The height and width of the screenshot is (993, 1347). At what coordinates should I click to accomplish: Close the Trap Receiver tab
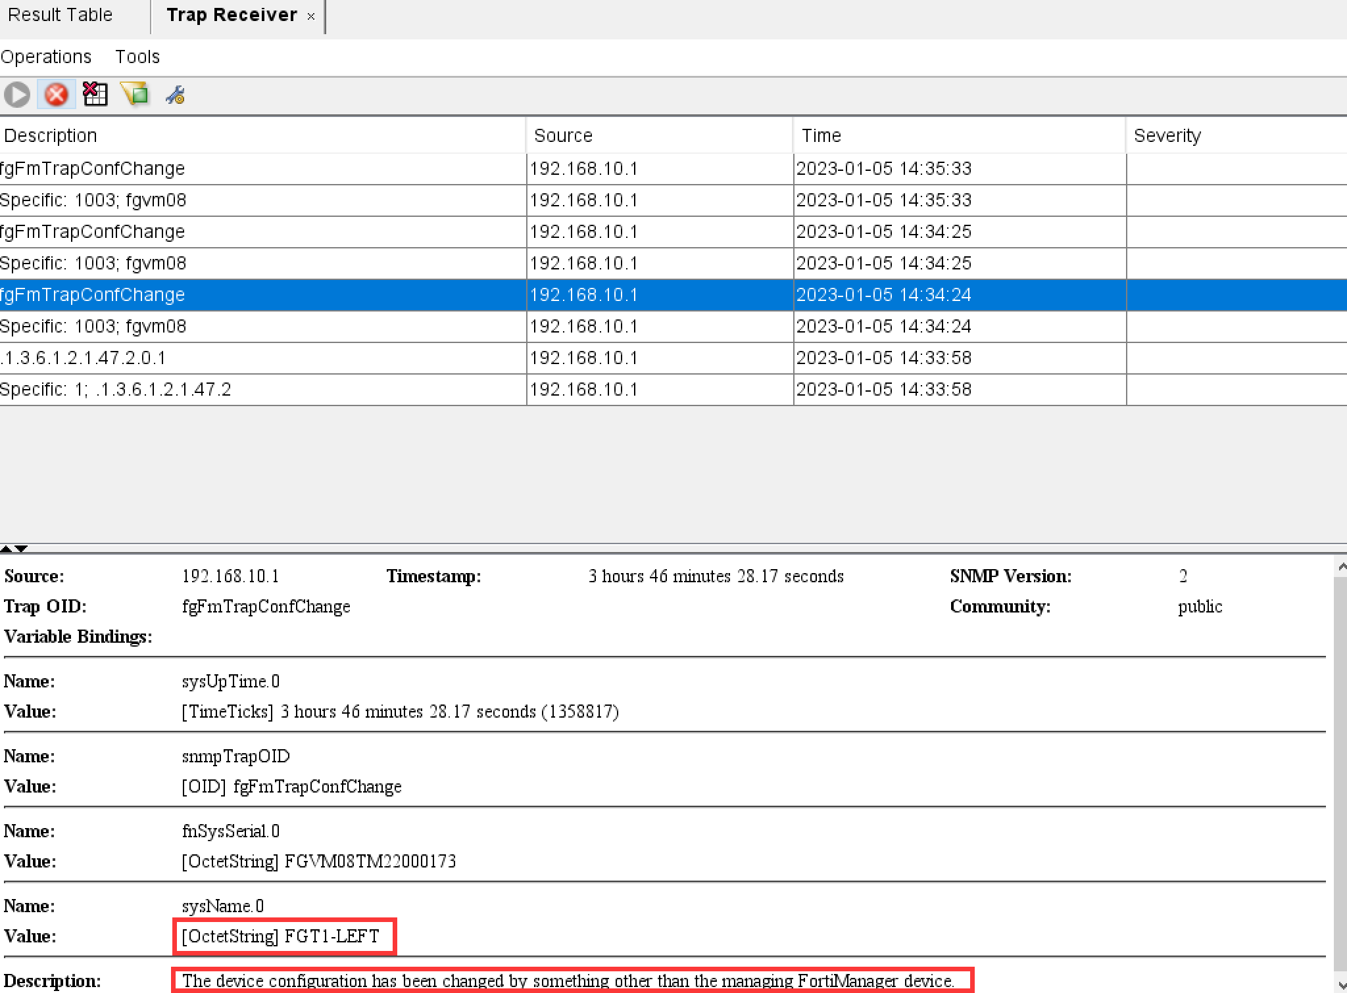point(311,16)
